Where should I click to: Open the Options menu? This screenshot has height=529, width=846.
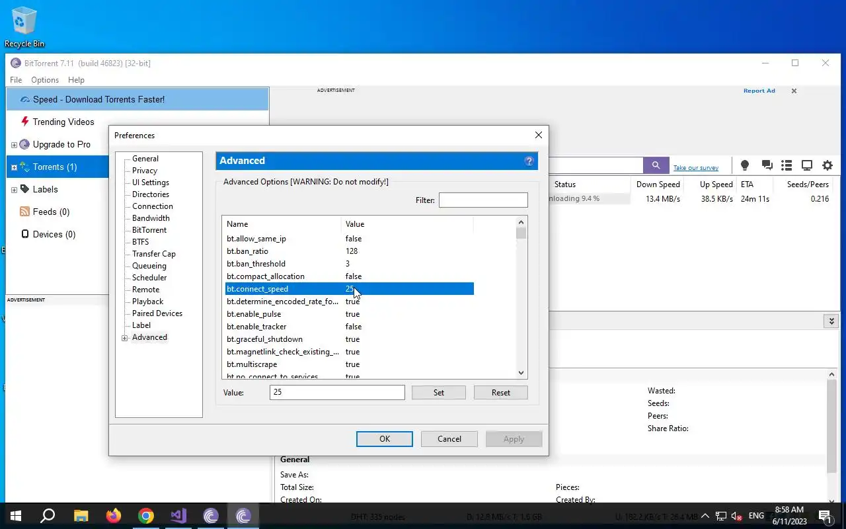point(45,80)
